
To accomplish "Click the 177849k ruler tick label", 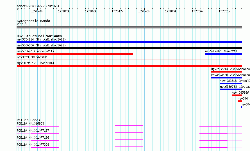I will pos(171,11).
